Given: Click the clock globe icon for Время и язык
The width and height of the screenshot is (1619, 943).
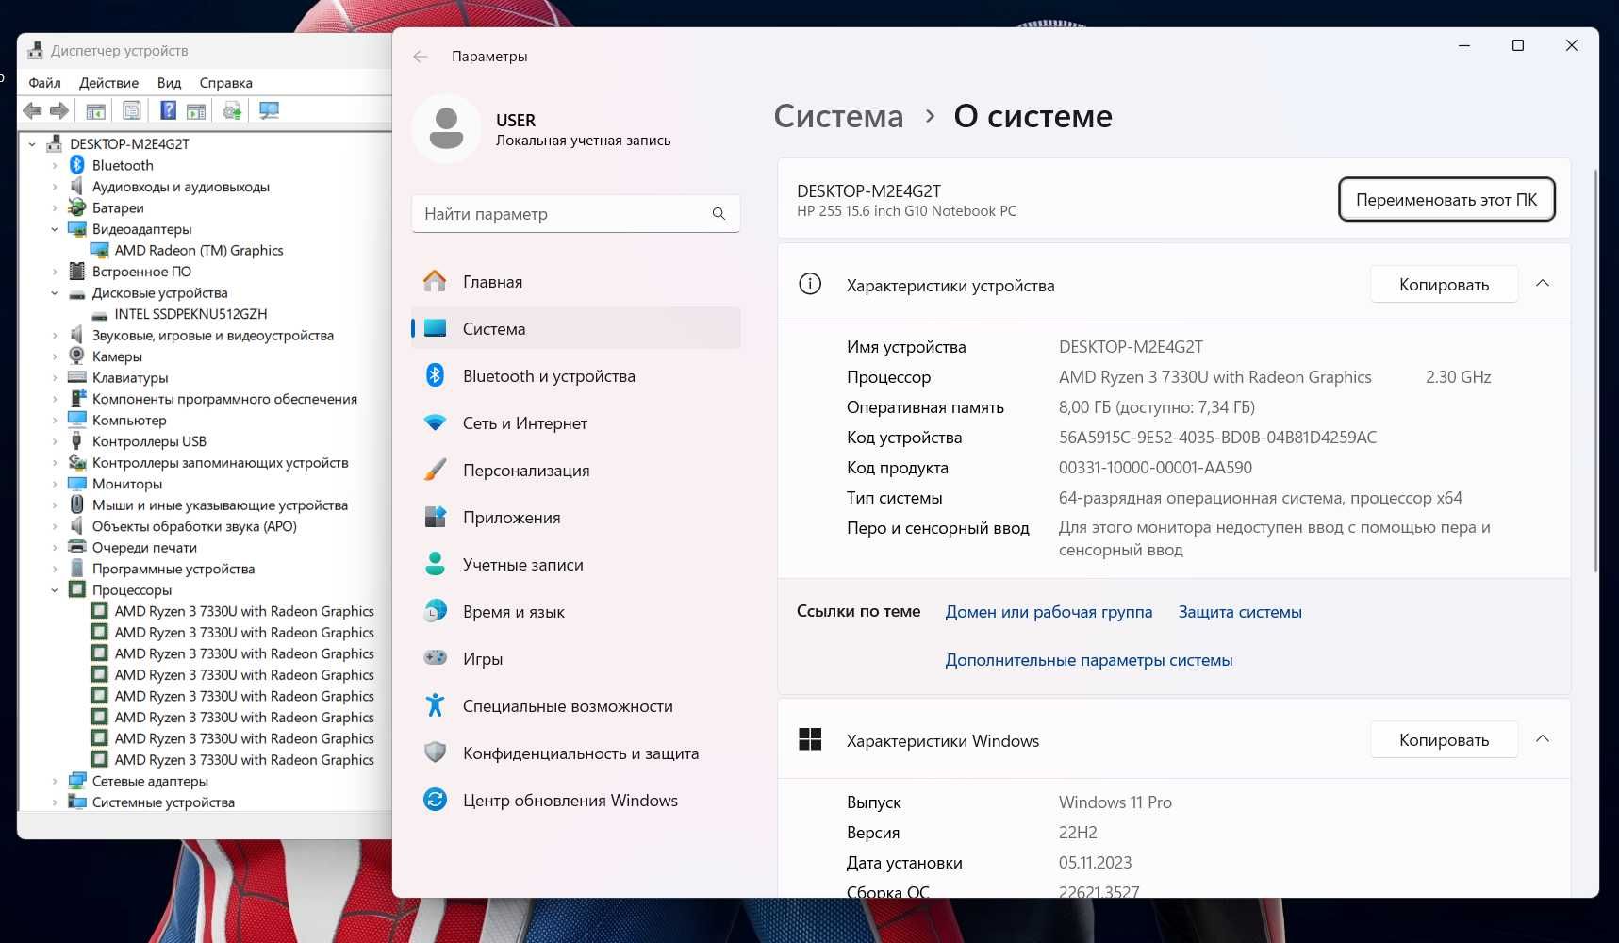Looking at the screenshot, I should click(x=435, y=611).
